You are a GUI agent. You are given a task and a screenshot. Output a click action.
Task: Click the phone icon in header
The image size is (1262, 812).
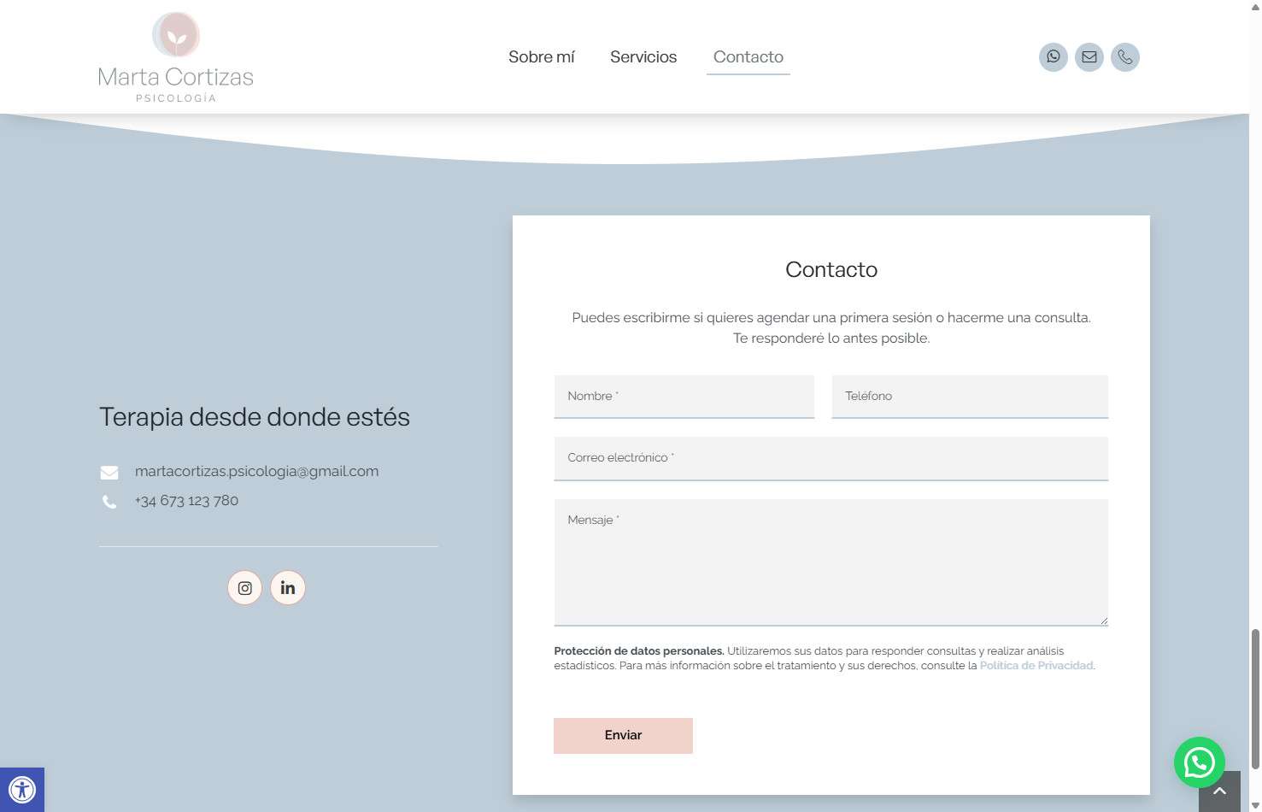(x=1124, y=57)
